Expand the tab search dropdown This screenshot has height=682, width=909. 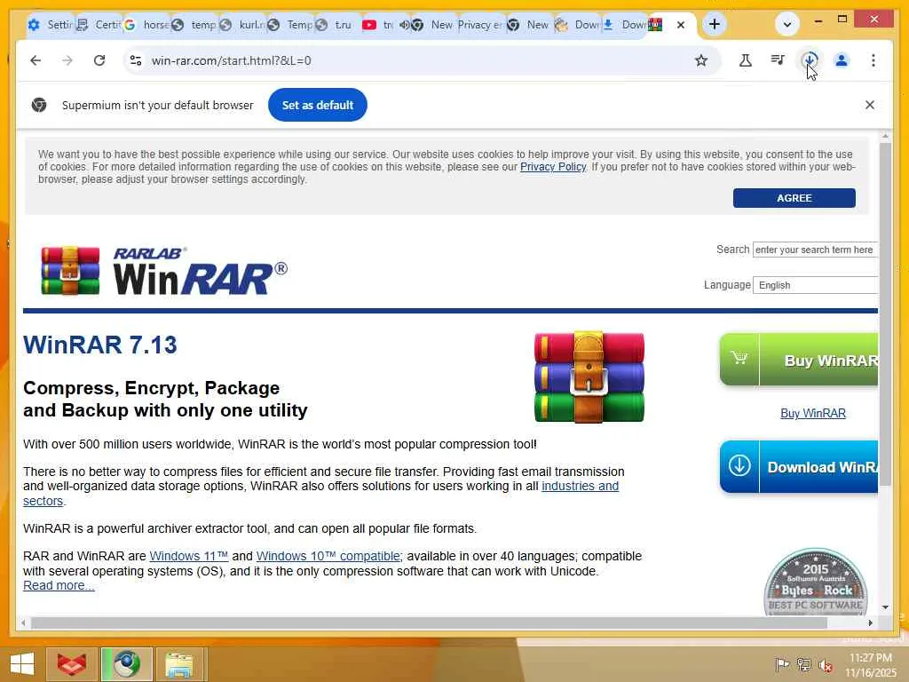(786, 24)
